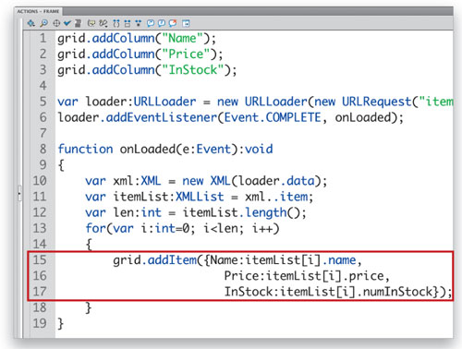Viewport: 462px width, 349px height.
Task: Click line number 7 in the gutter
Action: tap(43, 133)
